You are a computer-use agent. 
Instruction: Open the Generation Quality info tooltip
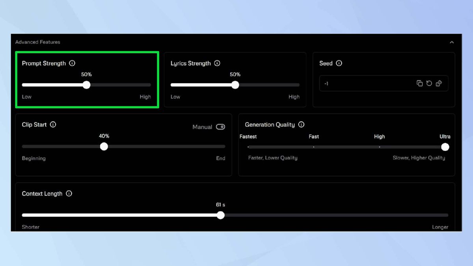point(301,125)
